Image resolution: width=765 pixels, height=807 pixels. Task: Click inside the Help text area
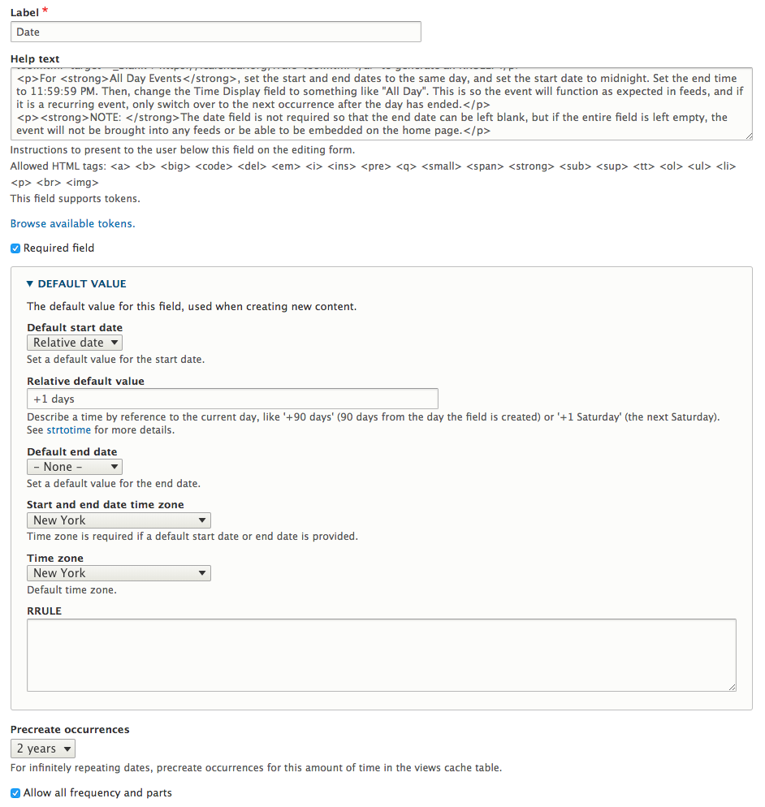(x=381, y=104)
